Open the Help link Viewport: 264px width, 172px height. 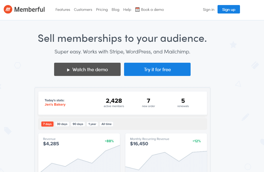[x=127, y=10]
